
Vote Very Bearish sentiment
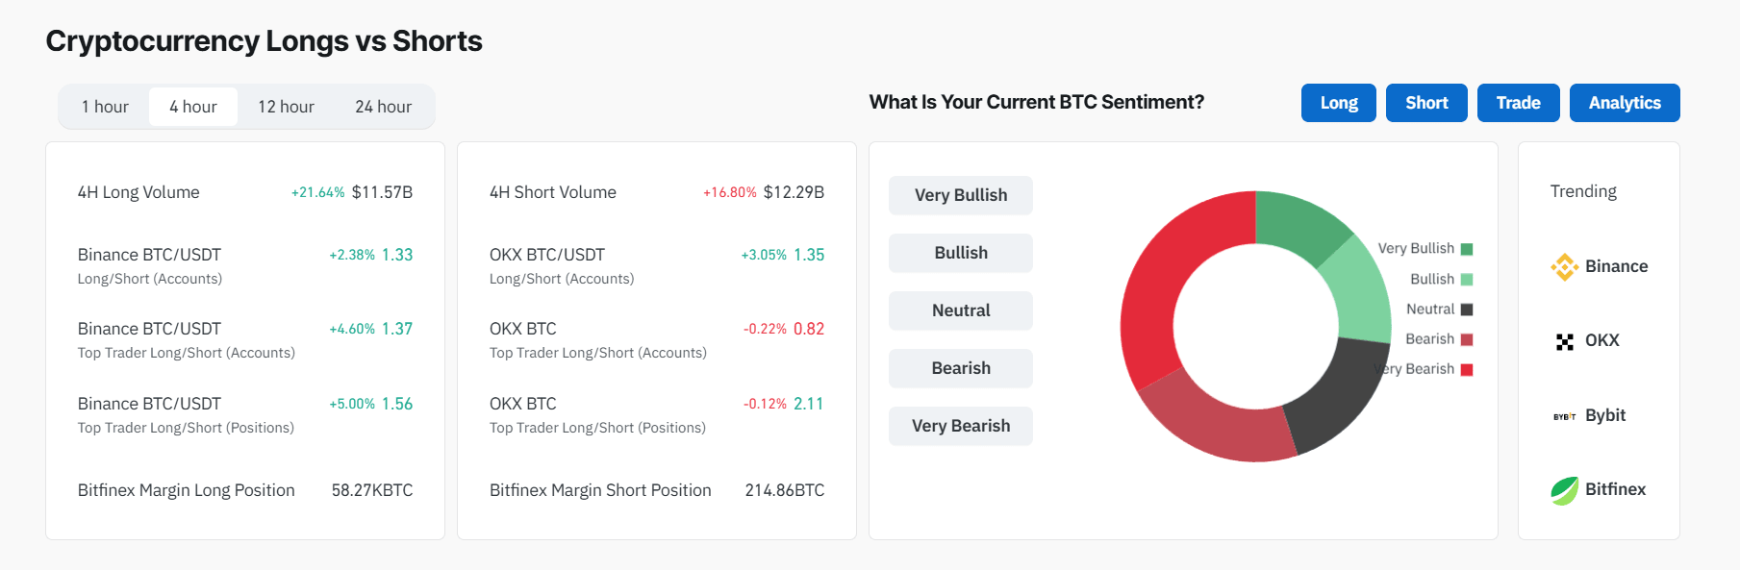click(961, 426)
